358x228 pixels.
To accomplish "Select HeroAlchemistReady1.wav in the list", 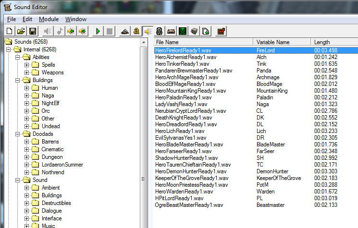I will [x=185, y=57].
